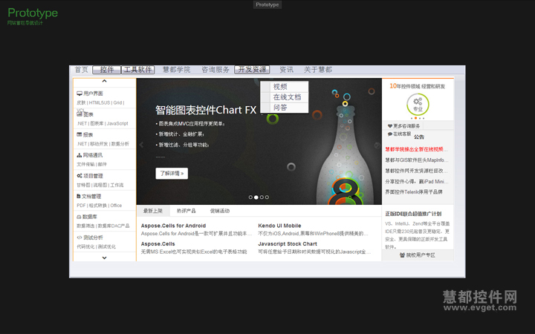Go to next banner slide arrow
The image size is (535, 334).
click(x=377, y=145)
